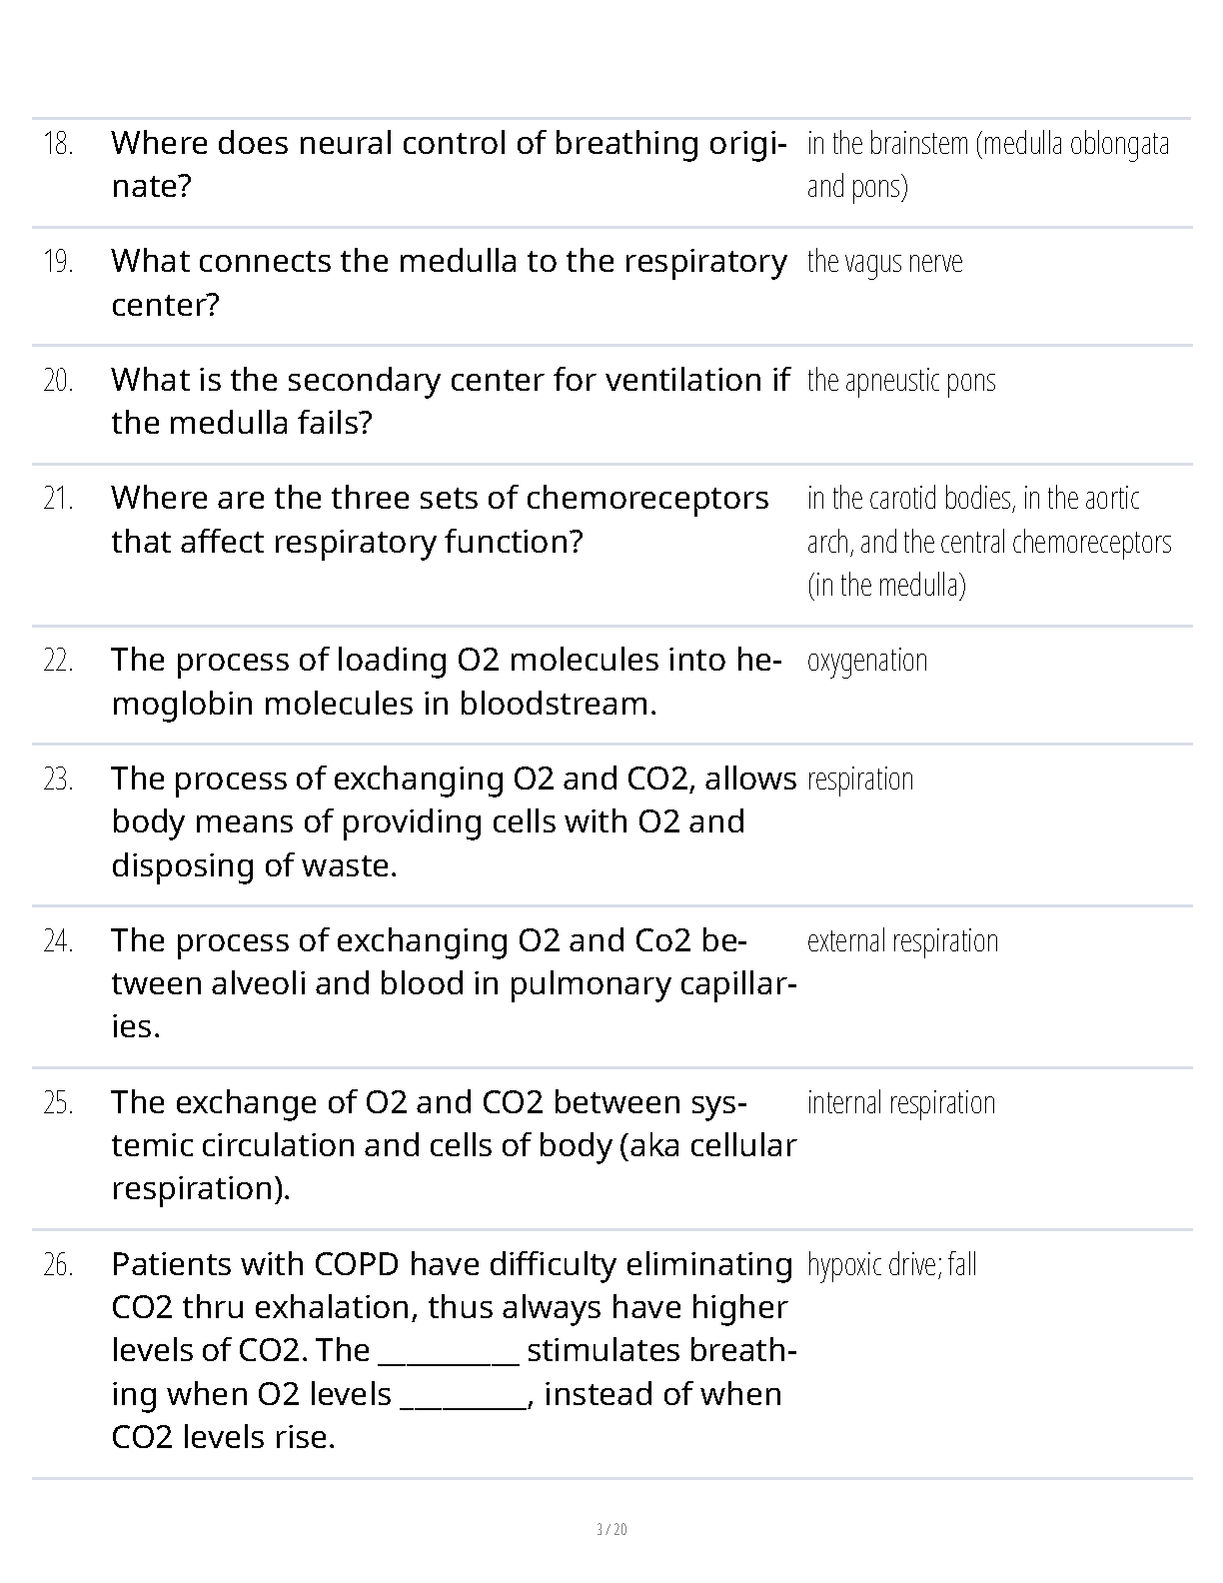Screen dimensions: 1223x1583
Task: Select the answer 'oxygenation'
Action: (866, 661)
